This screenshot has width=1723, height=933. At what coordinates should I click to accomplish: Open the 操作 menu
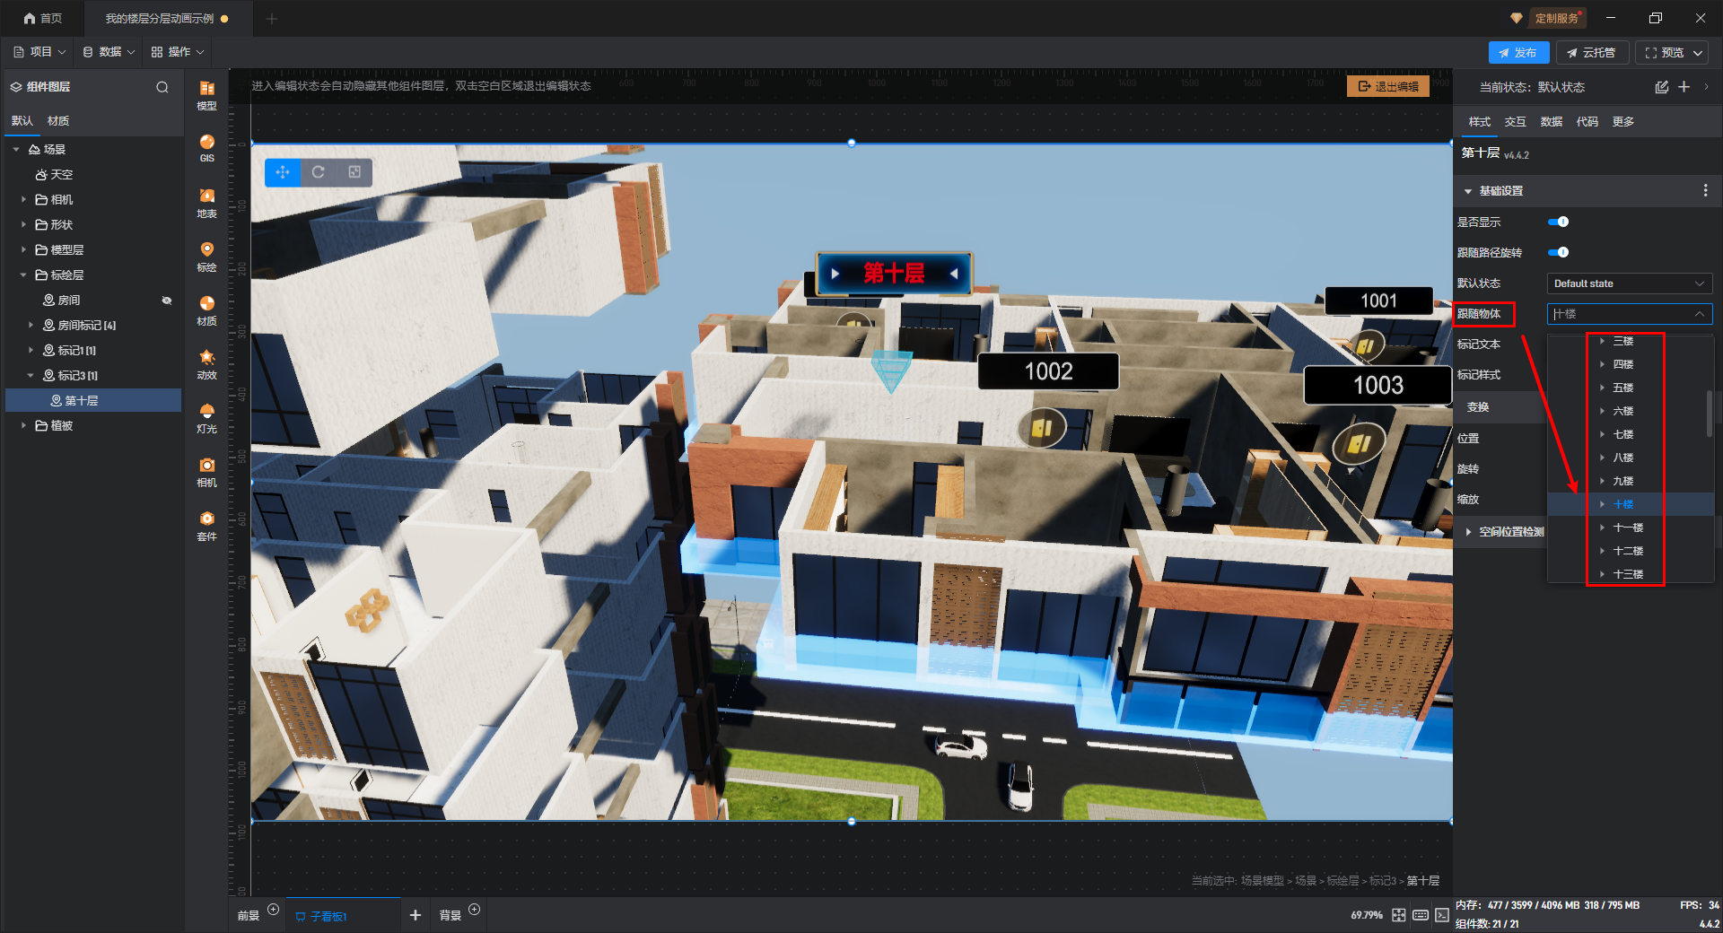[178, 52]
